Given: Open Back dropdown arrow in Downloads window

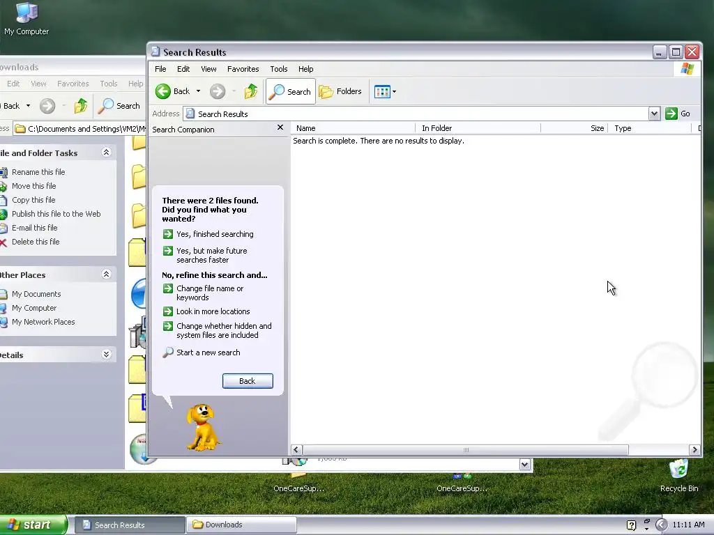Looking at the screenshot, I should (x=28, y=106).
